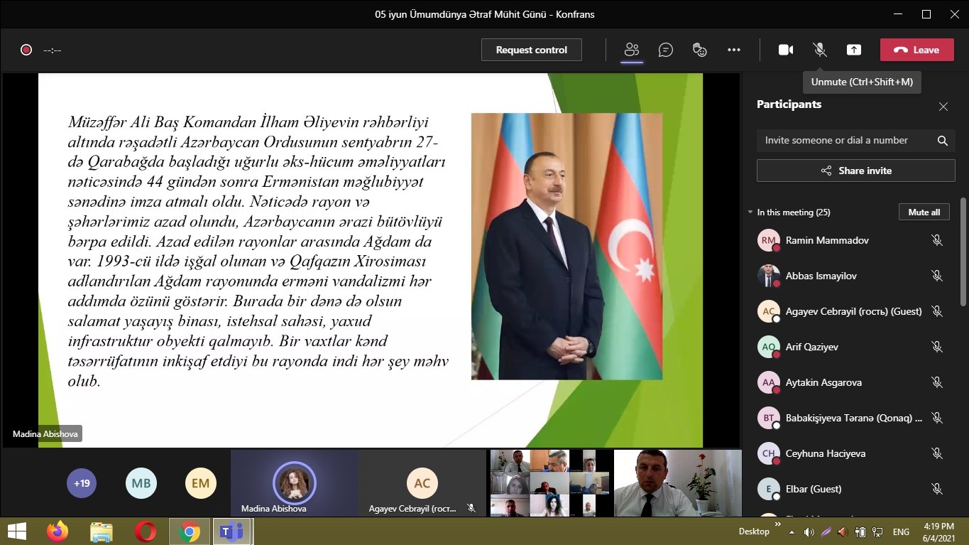Open the reactions raise-hand icon
The height and width of the screenshot is (545, 969).
tap(700, 50)
